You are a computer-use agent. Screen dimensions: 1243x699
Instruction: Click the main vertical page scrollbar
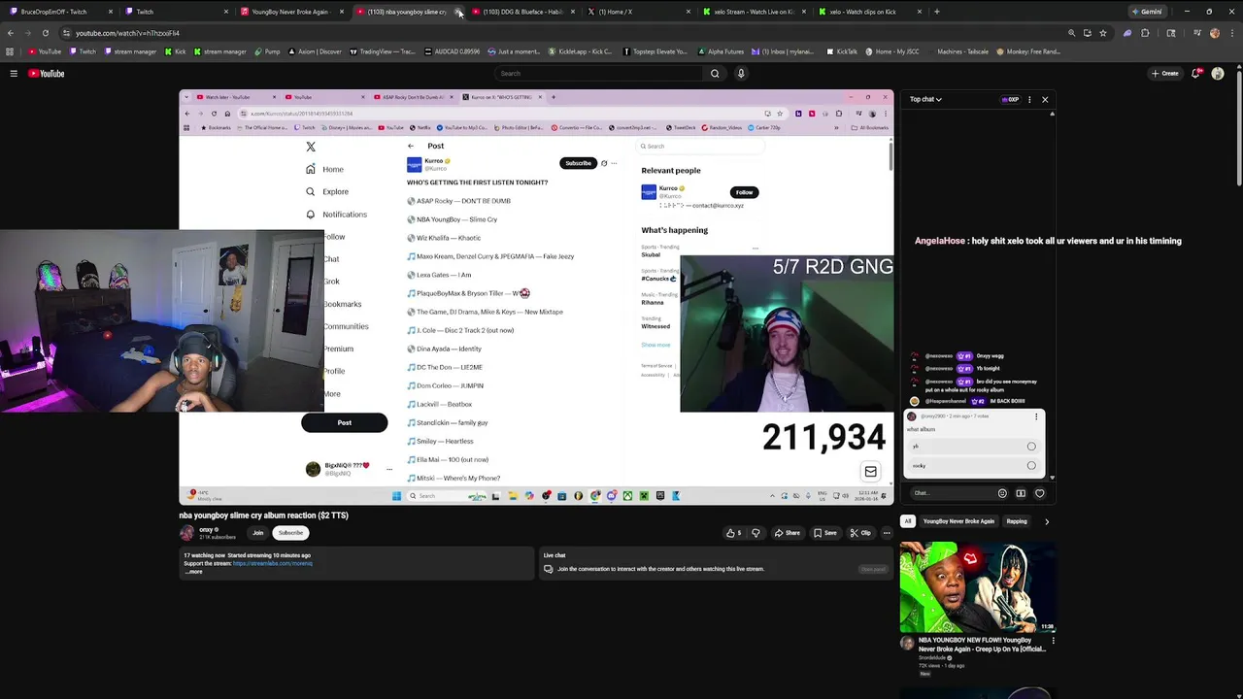pos(1238,126)
